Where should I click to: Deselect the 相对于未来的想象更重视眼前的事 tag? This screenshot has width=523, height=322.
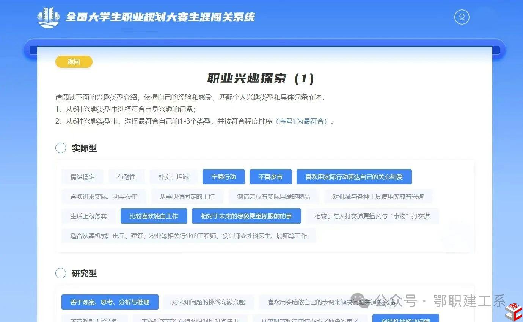246,216
